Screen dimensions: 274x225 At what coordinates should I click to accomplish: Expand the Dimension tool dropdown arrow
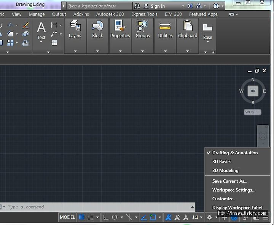pyautogui.click(x=61, y=25)
